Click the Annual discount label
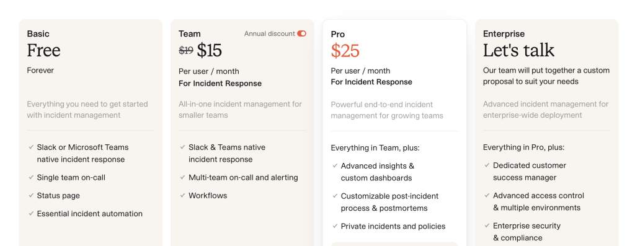The image size is (635, 246). (x=269, y=33)
